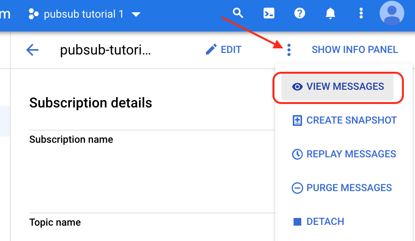Click the eye icon beside VIEW MESSAGES

click(297, 87)
